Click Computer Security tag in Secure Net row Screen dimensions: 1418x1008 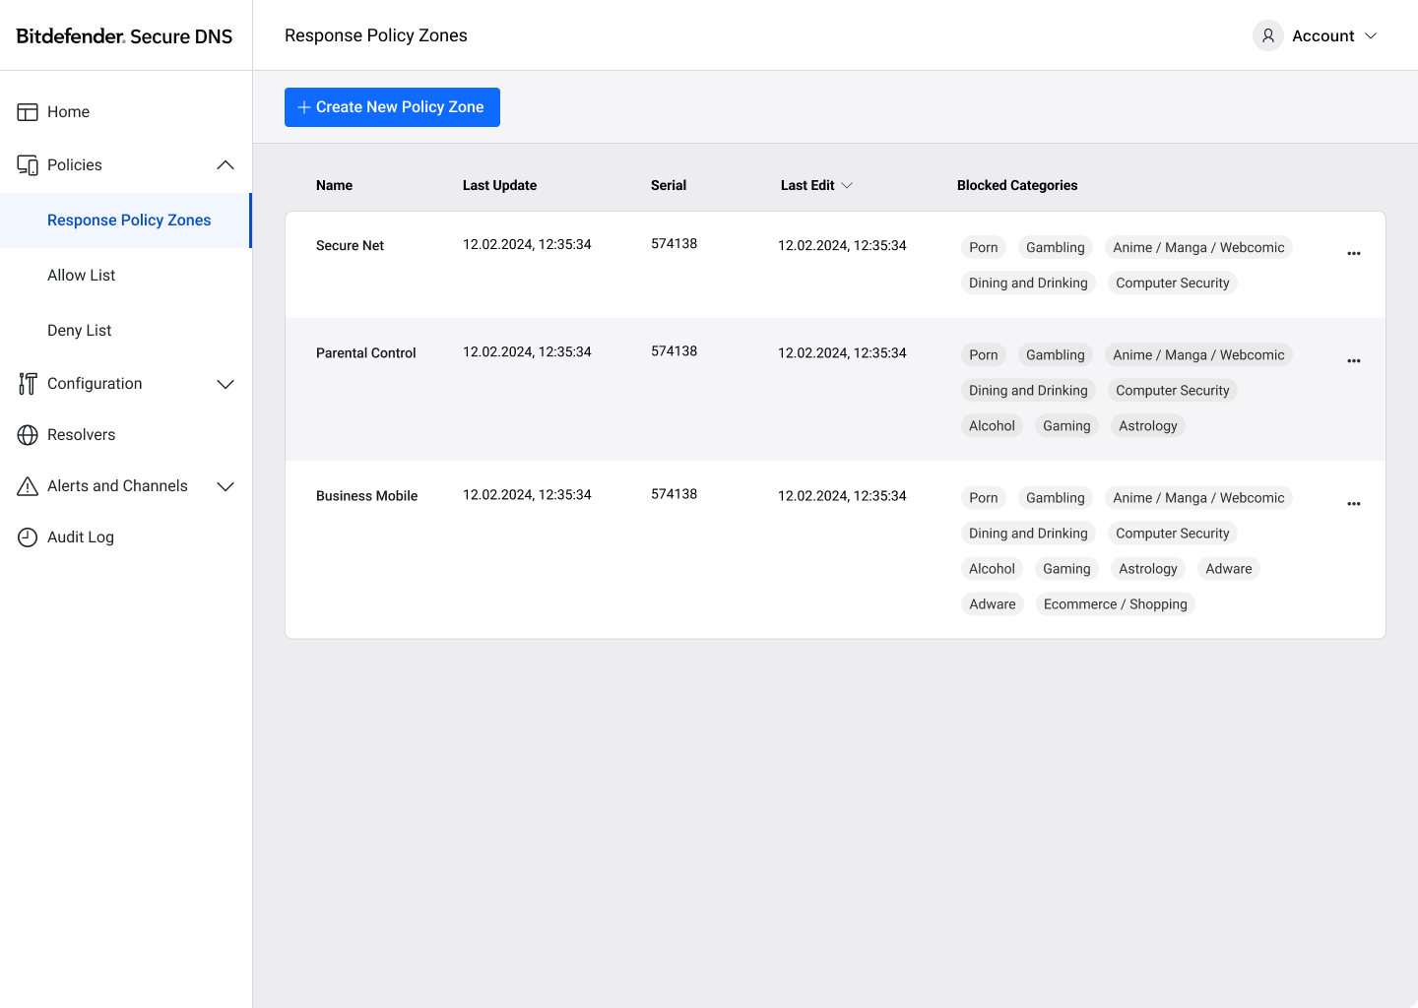tap(1173, 283)
